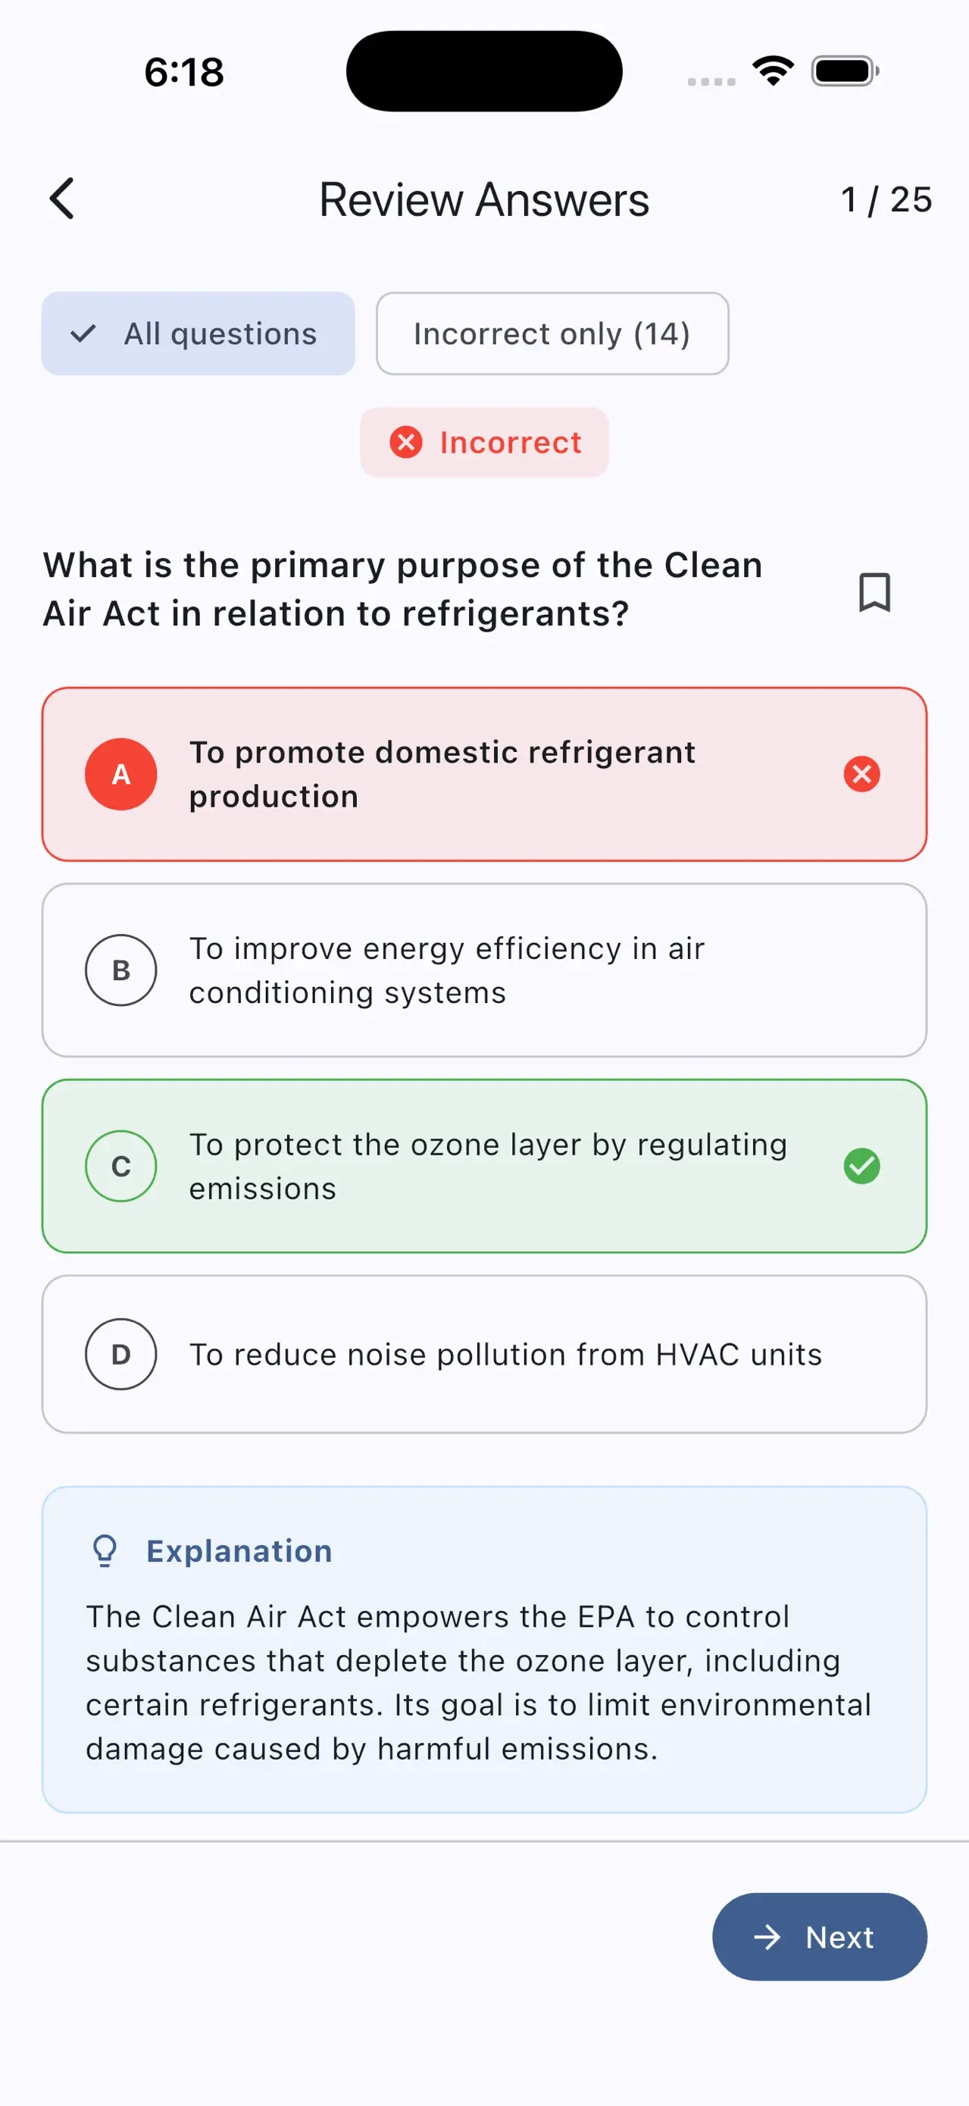Click red X icon on answer A
Viewport: 969px width, 2106px height.
[861, 773]
